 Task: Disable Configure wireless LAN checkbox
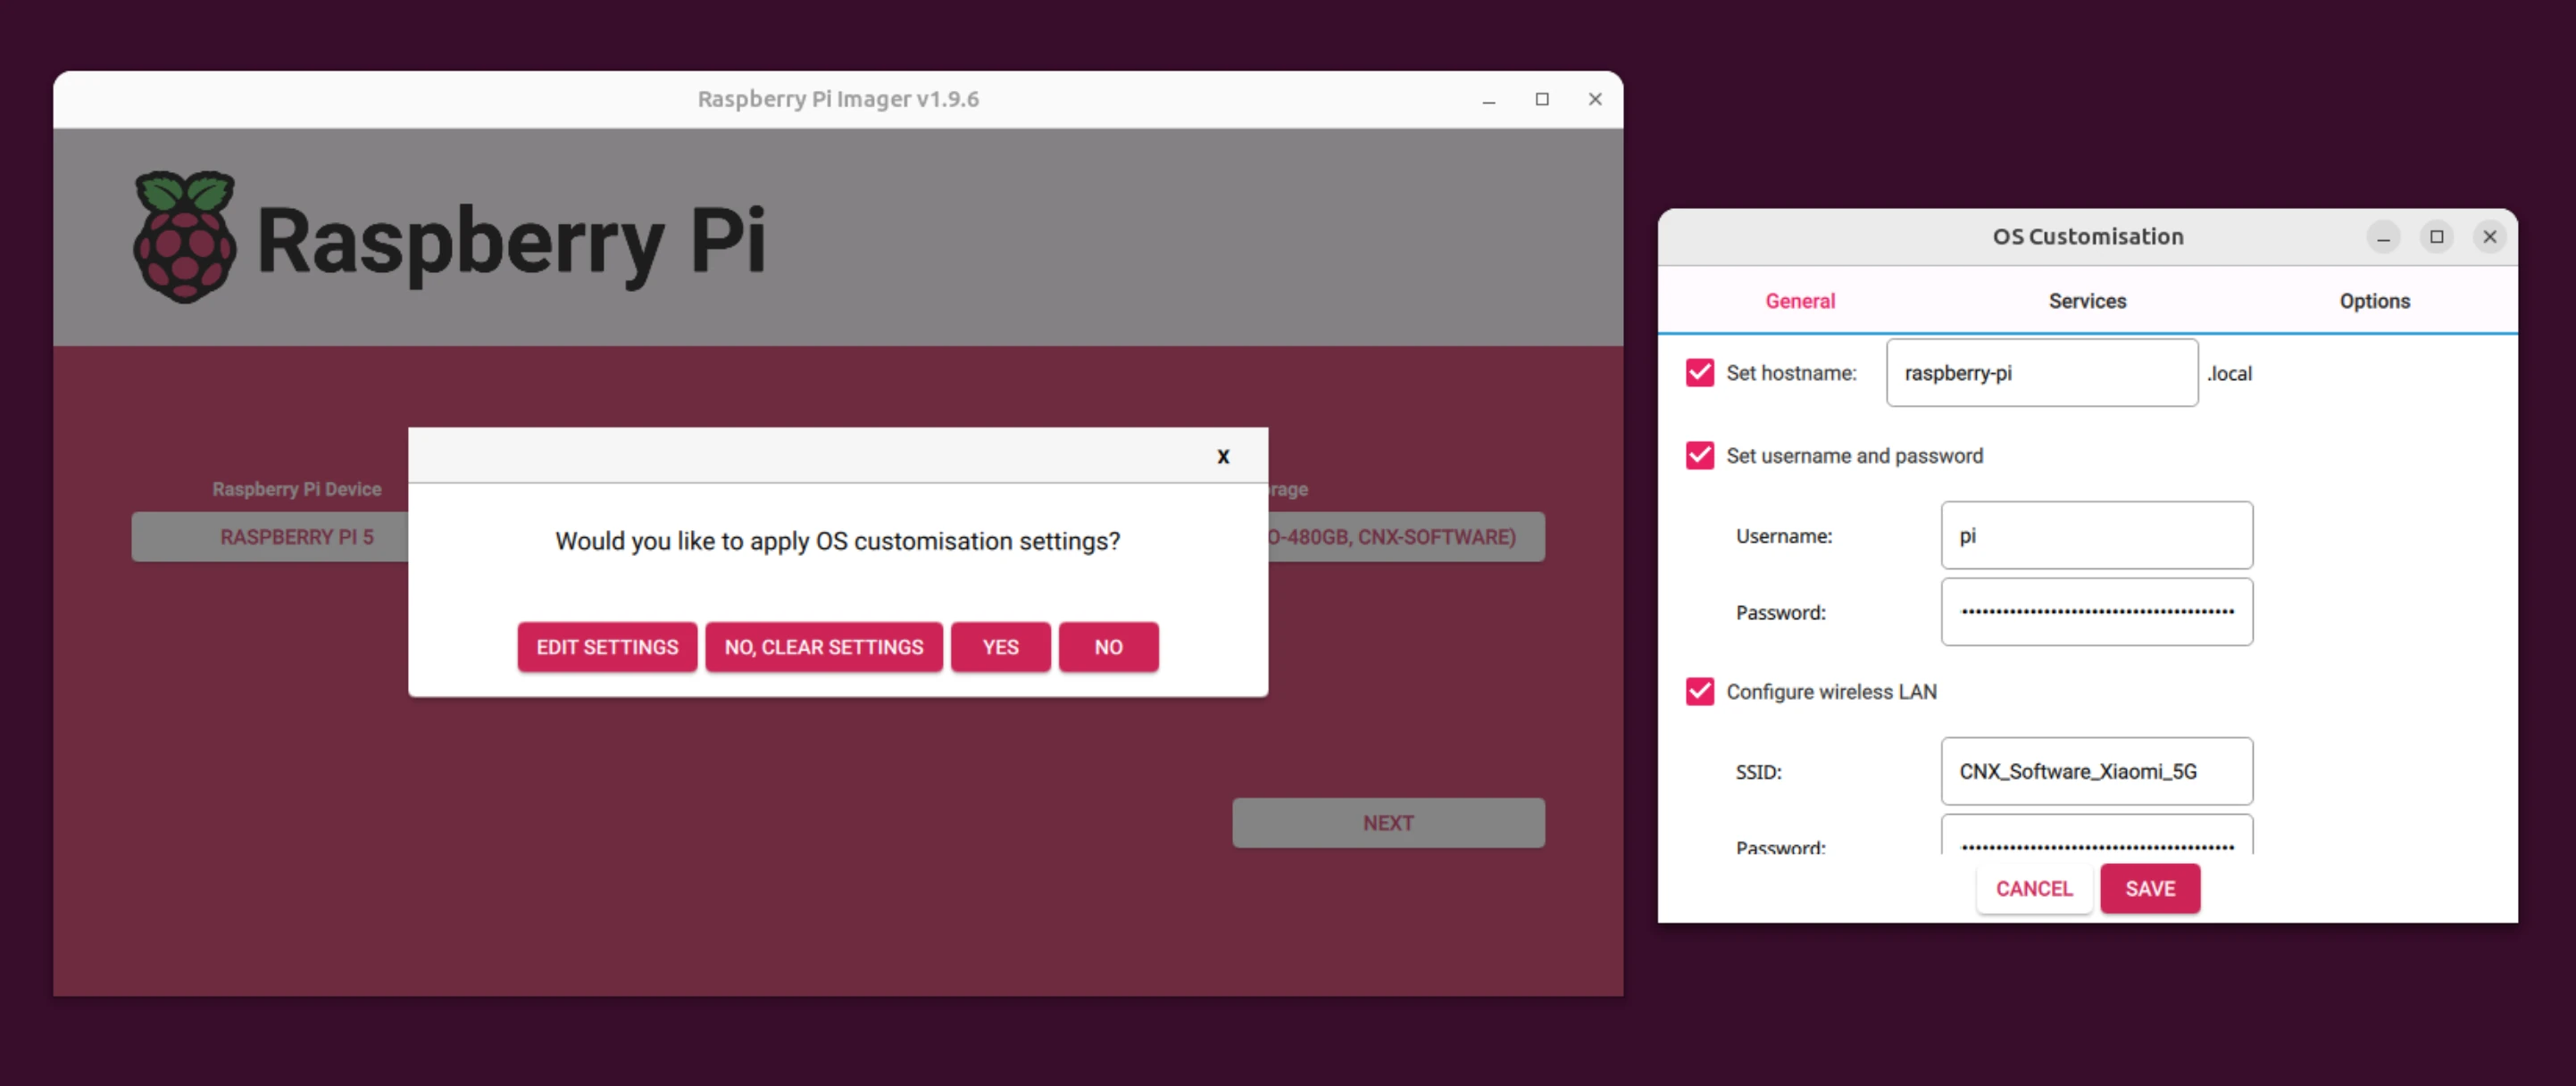[x=1699, y=692]
